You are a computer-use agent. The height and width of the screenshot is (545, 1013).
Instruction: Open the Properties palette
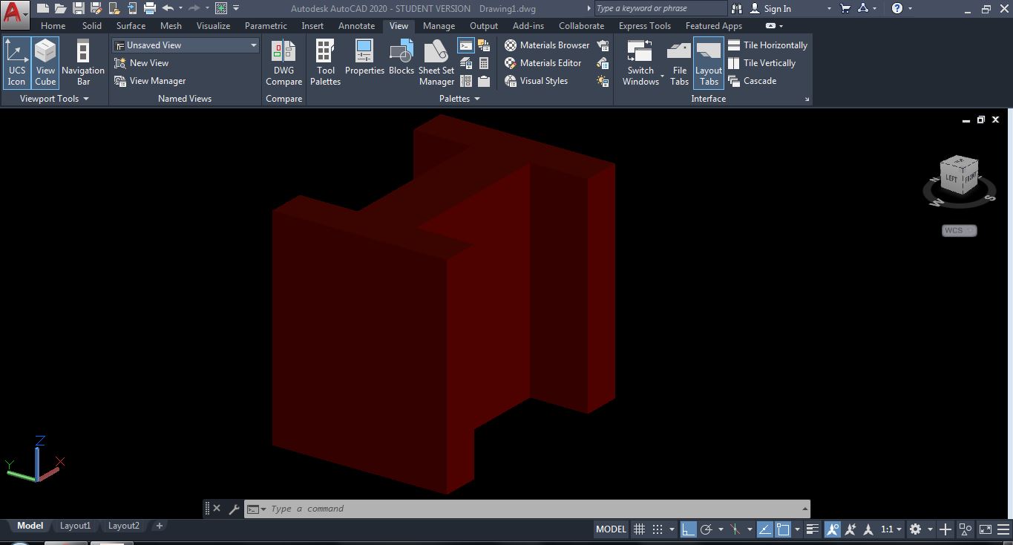(364, 62)
